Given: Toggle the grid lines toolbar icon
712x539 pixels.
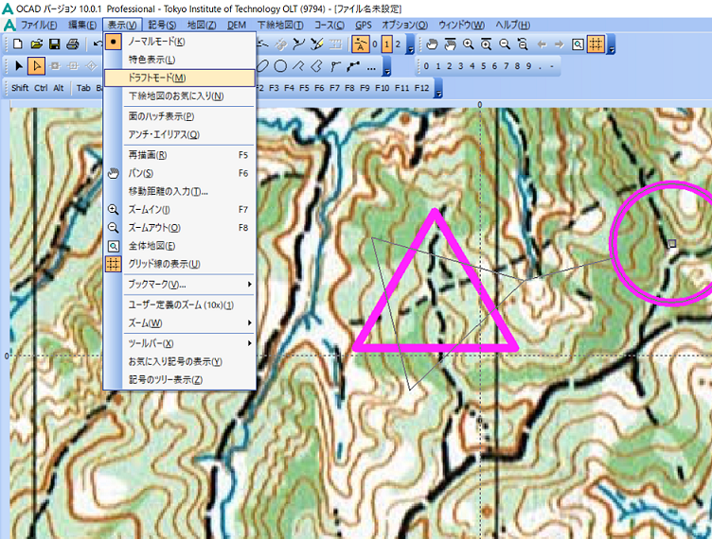Looking at the screenshot, I should [x=596, y=44].
